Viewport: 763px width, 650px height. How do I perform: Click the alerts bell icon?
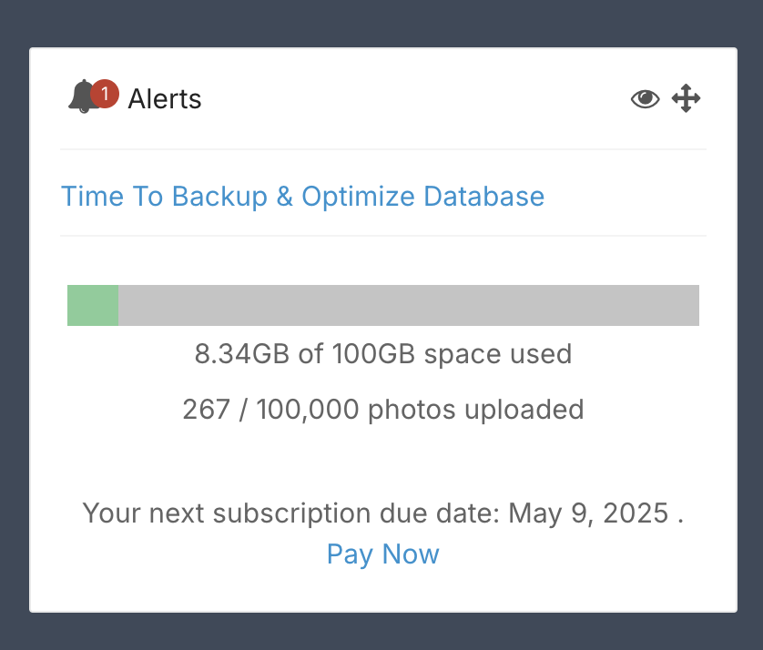point(82,96)
